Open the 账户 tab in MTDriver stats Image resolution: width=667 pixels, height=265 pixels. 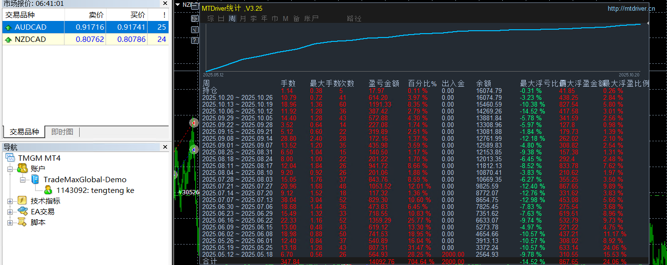pos(311,19)
